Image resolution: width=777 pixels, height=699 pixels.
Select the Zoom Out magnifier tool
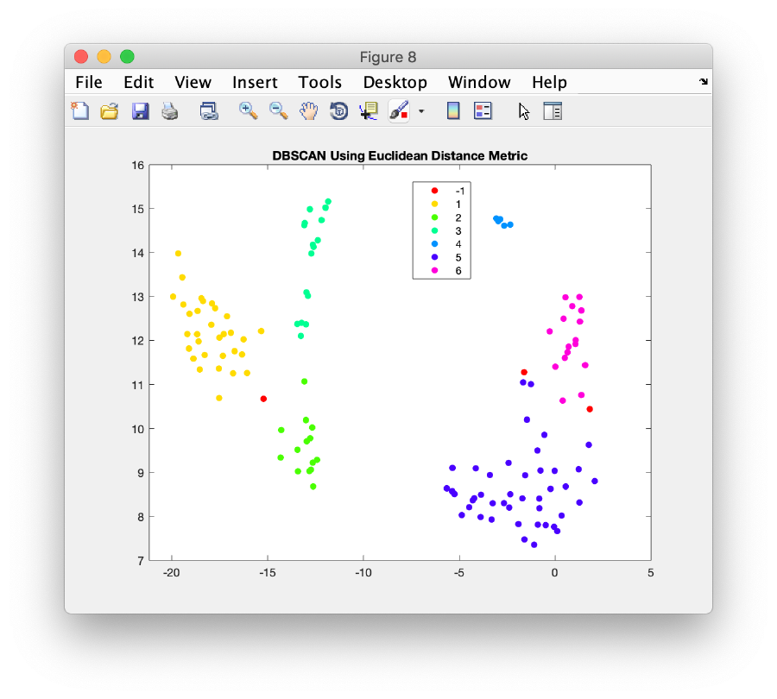pyautogui.click(x=278, y=110)
